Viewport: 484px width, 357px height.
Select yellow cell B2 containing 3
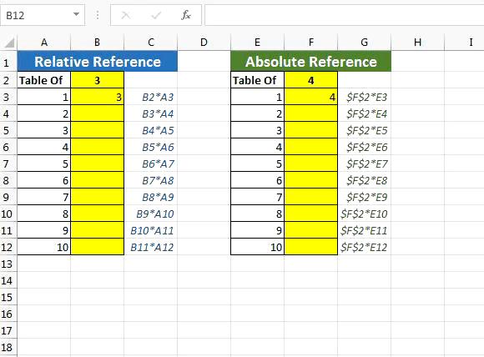98,80
